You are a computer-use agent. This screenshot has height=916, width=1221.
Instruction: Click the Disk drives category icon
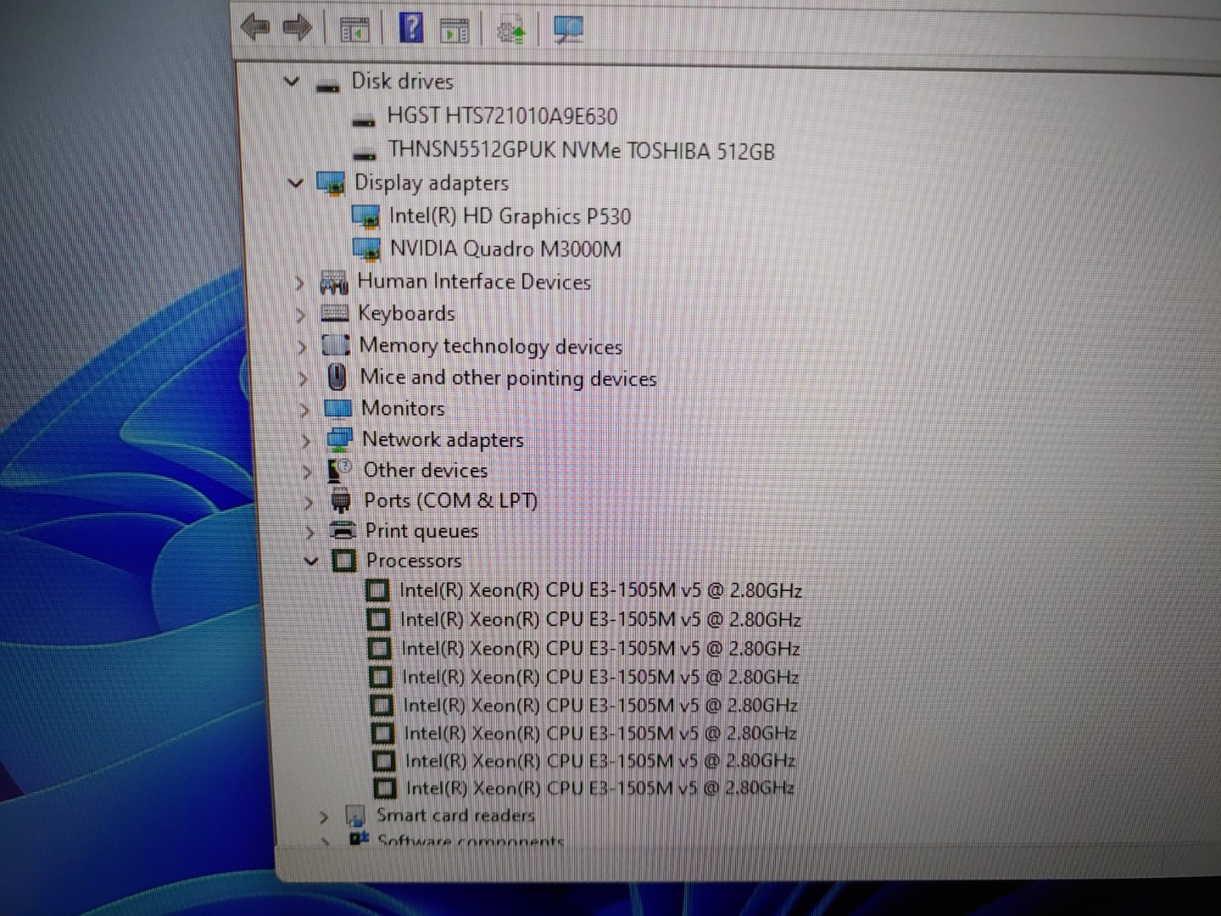(x=327, y=85)
